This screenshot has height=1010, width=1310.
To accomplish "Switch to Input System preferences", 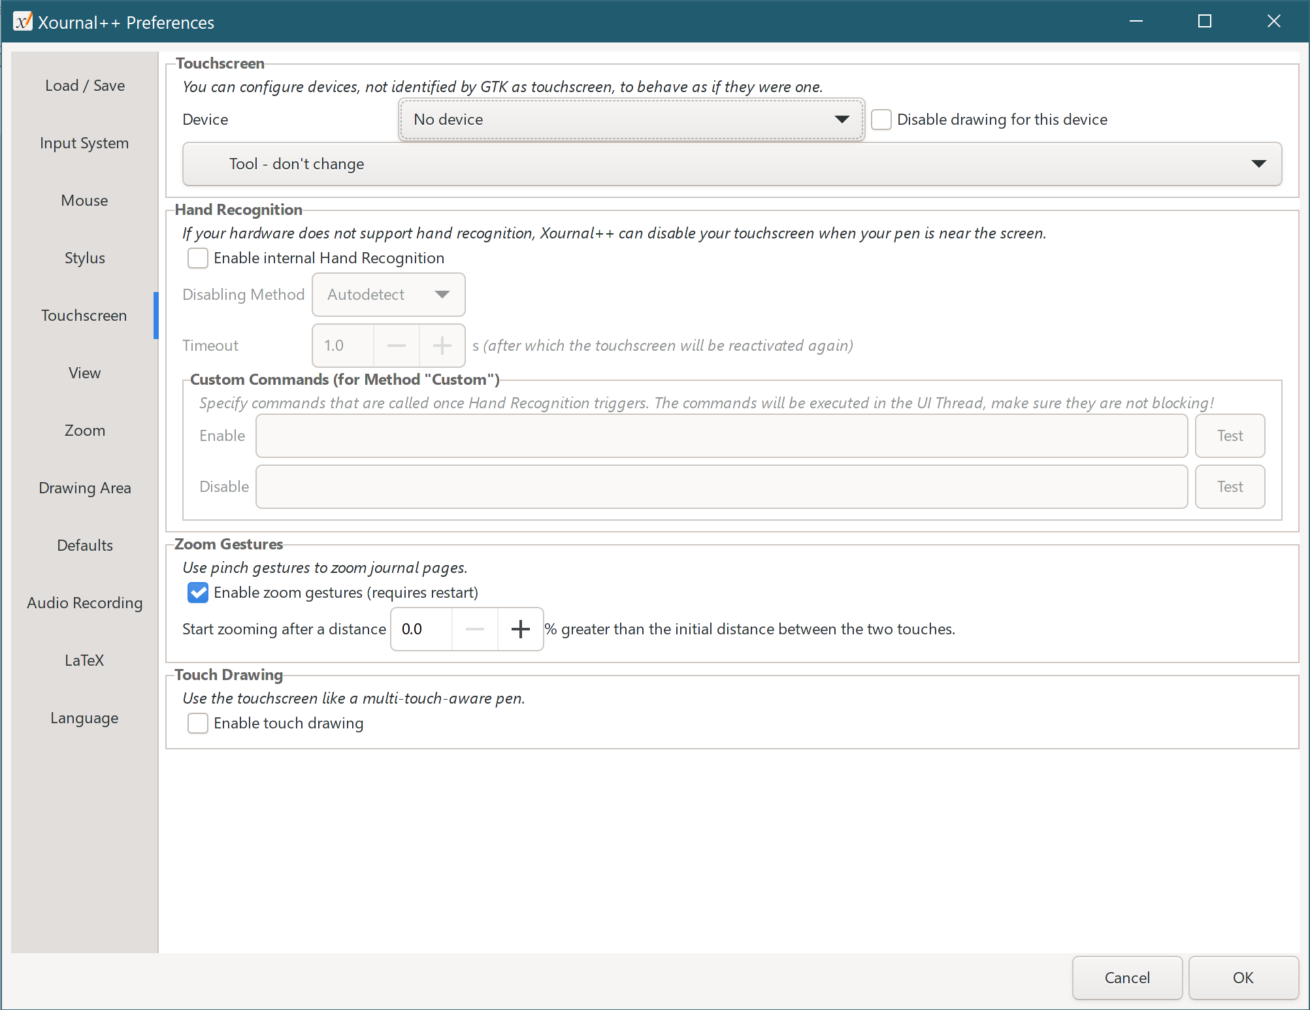I will point(84,142).
